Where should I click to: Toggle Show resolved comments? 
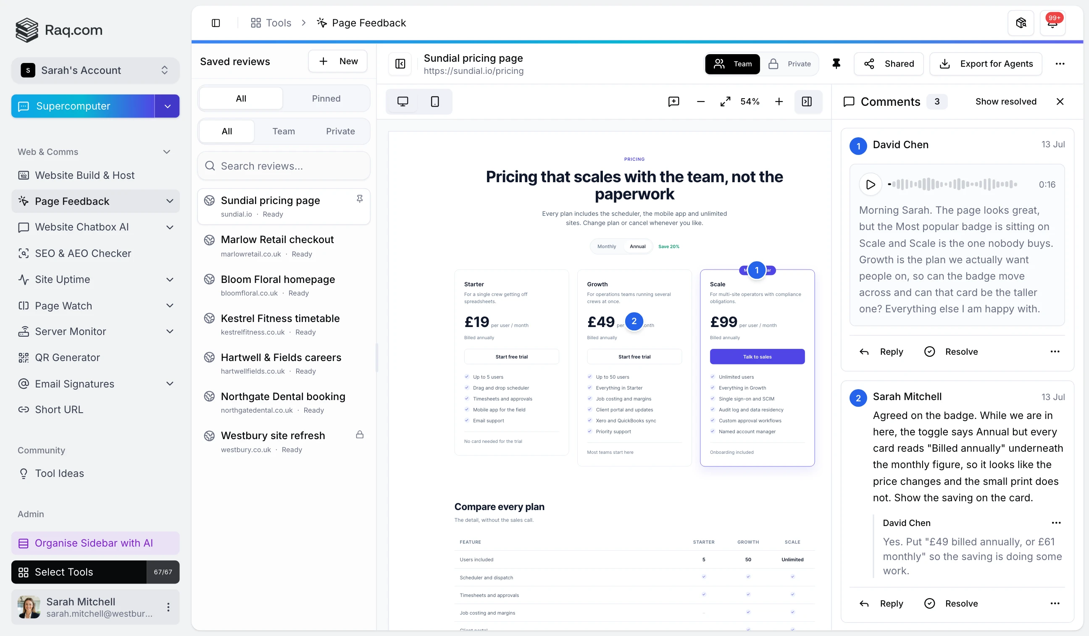click(1005, 102)
